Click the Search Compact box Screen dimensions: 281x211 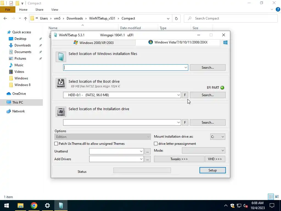tap(231, 18)
